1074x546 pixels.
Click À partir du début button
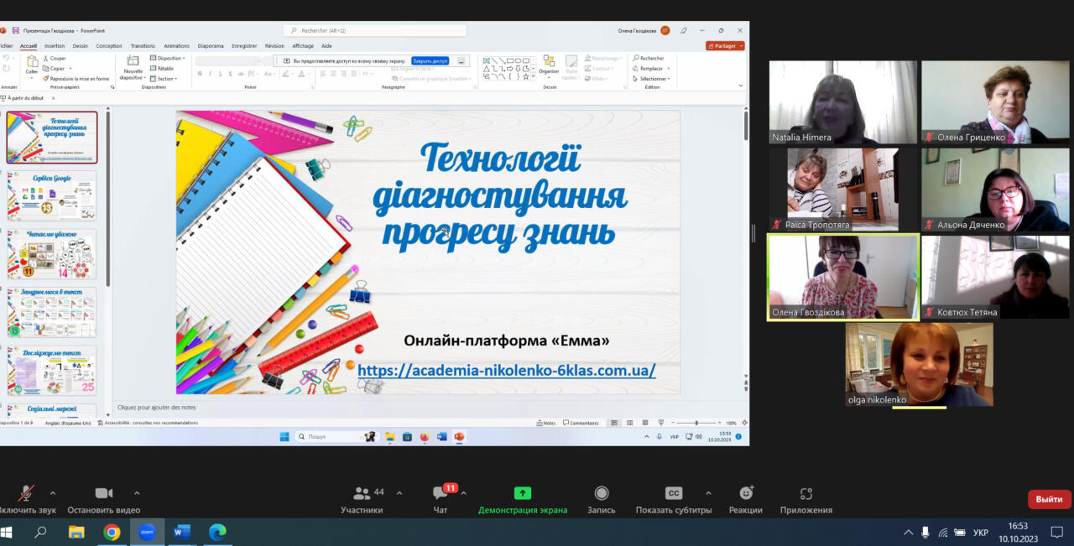click(22, 98)
